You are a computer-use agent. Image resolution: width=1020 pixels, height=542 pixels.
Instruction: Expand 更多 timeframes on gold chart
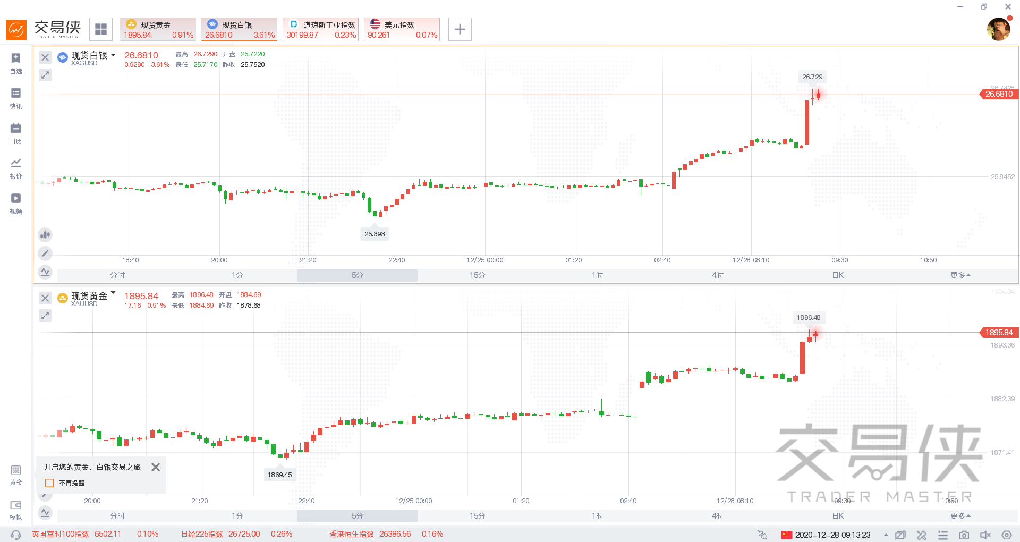960,516
